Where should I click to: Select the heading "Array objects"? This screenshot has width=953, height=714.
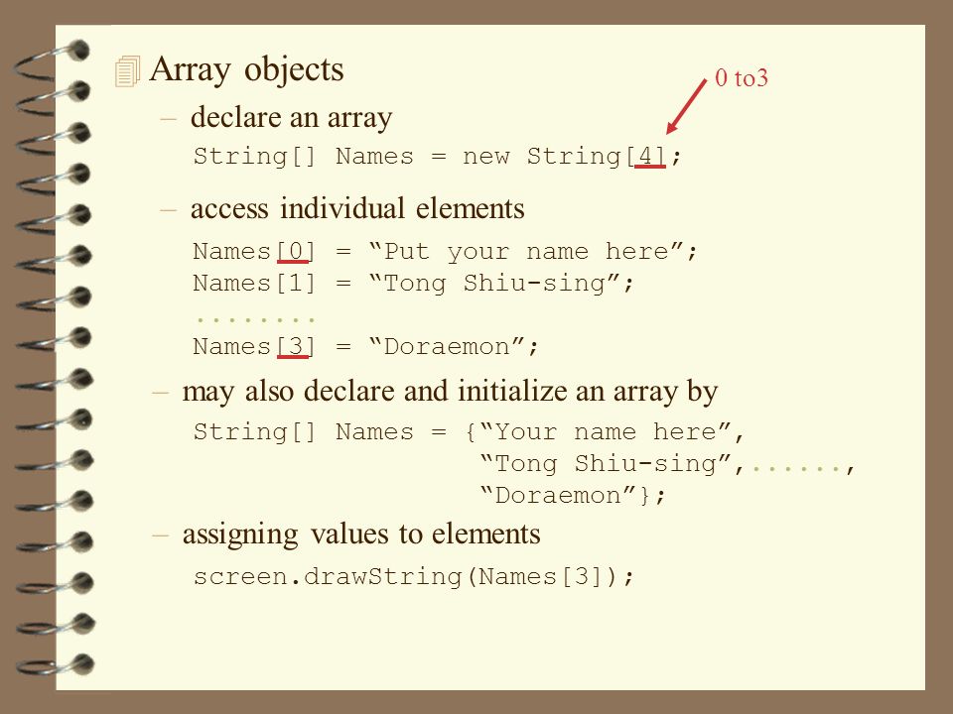[x=247, y=69]
